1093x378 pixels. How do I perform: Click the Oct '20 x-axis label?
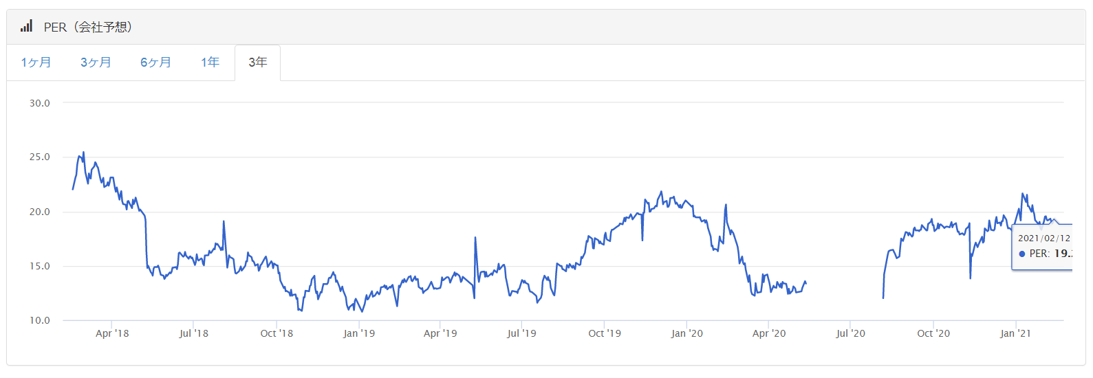coord(933,333)
